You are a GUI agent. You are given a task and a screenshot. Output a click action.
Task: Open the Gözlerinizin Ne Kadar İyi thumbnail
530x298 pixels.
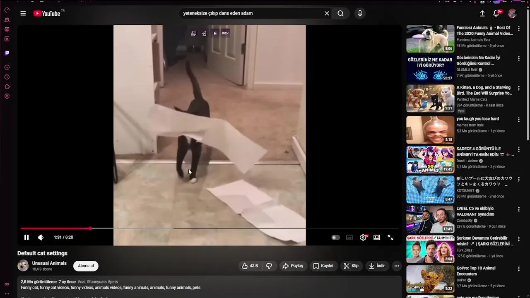click(x=430, y=68)
